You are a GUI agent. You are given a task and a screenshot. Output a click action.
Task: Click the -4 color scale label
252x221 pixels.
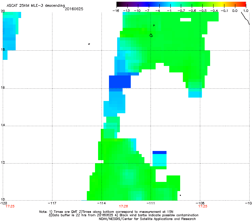pos(158,11)
